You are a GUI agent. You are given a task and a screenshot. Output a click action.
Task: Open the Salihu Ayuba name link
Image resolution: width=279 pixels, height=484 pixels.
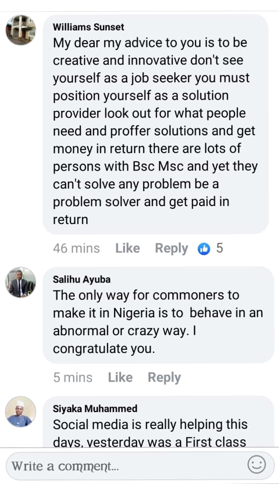pyautogui.click(x=81, y=279)
